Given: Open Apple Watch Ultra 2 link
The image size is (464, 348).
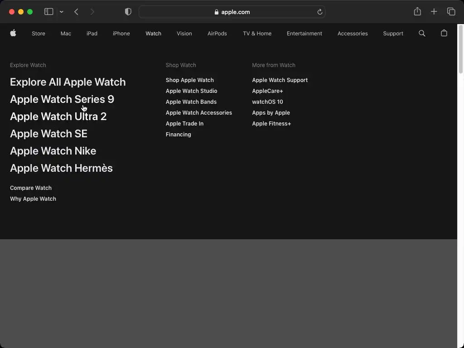Looking at the screenshot, I should click(x=58, y=116).
